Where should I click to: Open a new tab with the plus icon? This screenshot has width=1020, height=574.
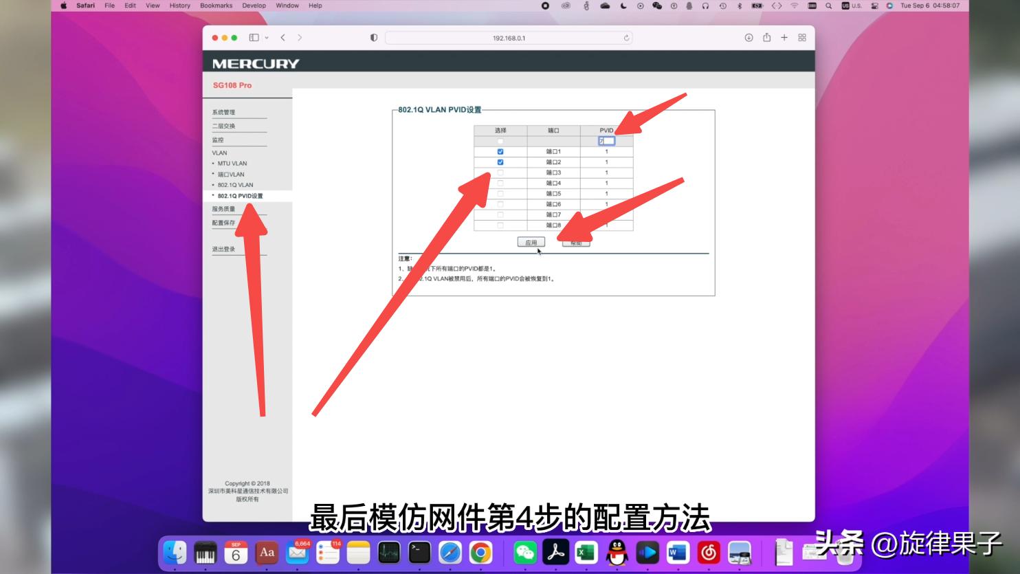(784, 38)
